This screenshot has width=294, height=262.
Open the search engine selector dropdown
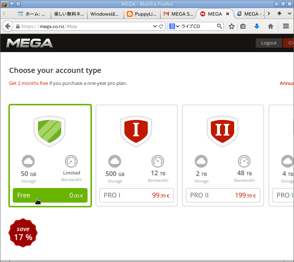tap(174, 26)
